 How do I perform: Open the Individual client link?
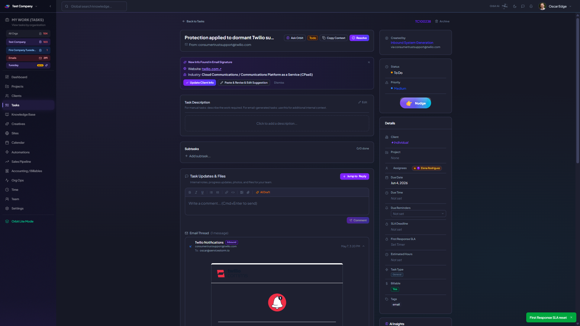click(400, 142)
